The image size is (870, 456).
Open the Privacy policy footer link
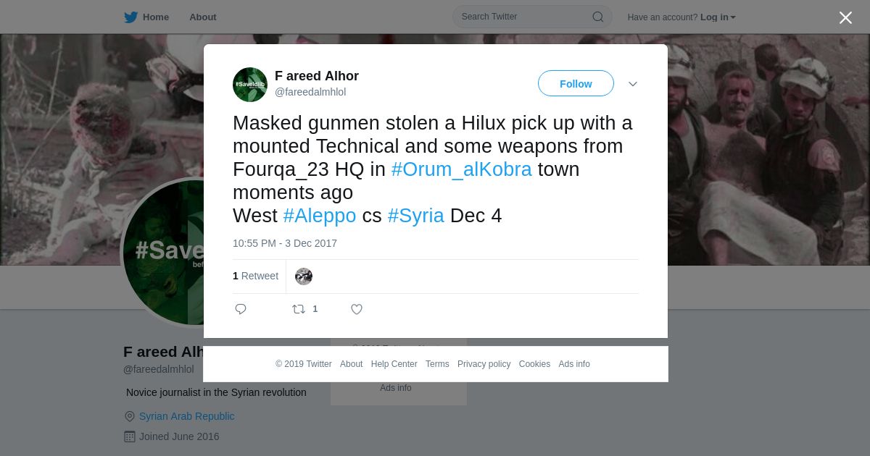[484, 364]
